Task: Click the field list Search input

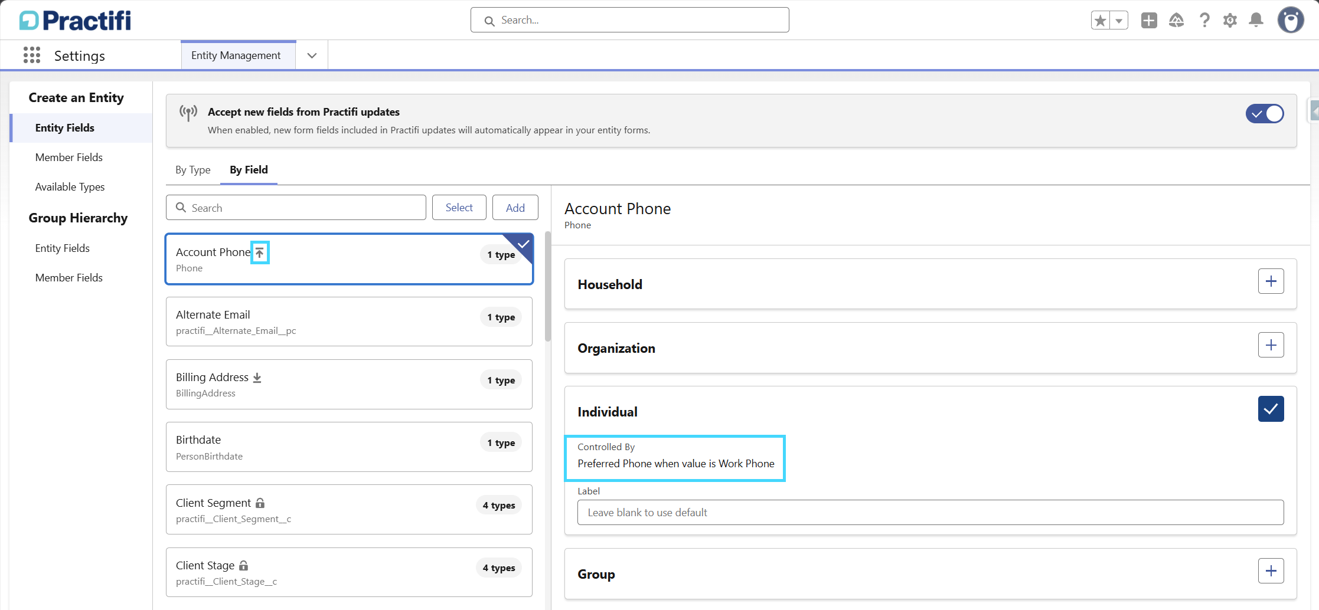Action: tap(296, 208)
